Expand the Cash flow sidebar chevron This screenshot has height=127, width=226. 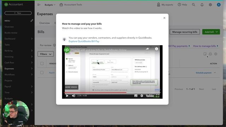[x=32, y=62]
